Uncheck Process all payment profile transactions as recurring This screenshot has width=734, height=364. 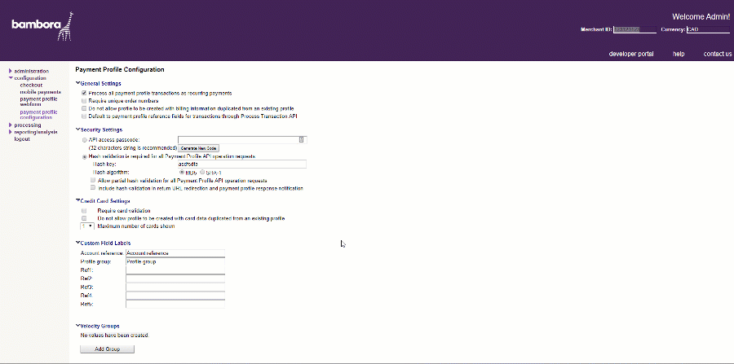tap(84, 93)
